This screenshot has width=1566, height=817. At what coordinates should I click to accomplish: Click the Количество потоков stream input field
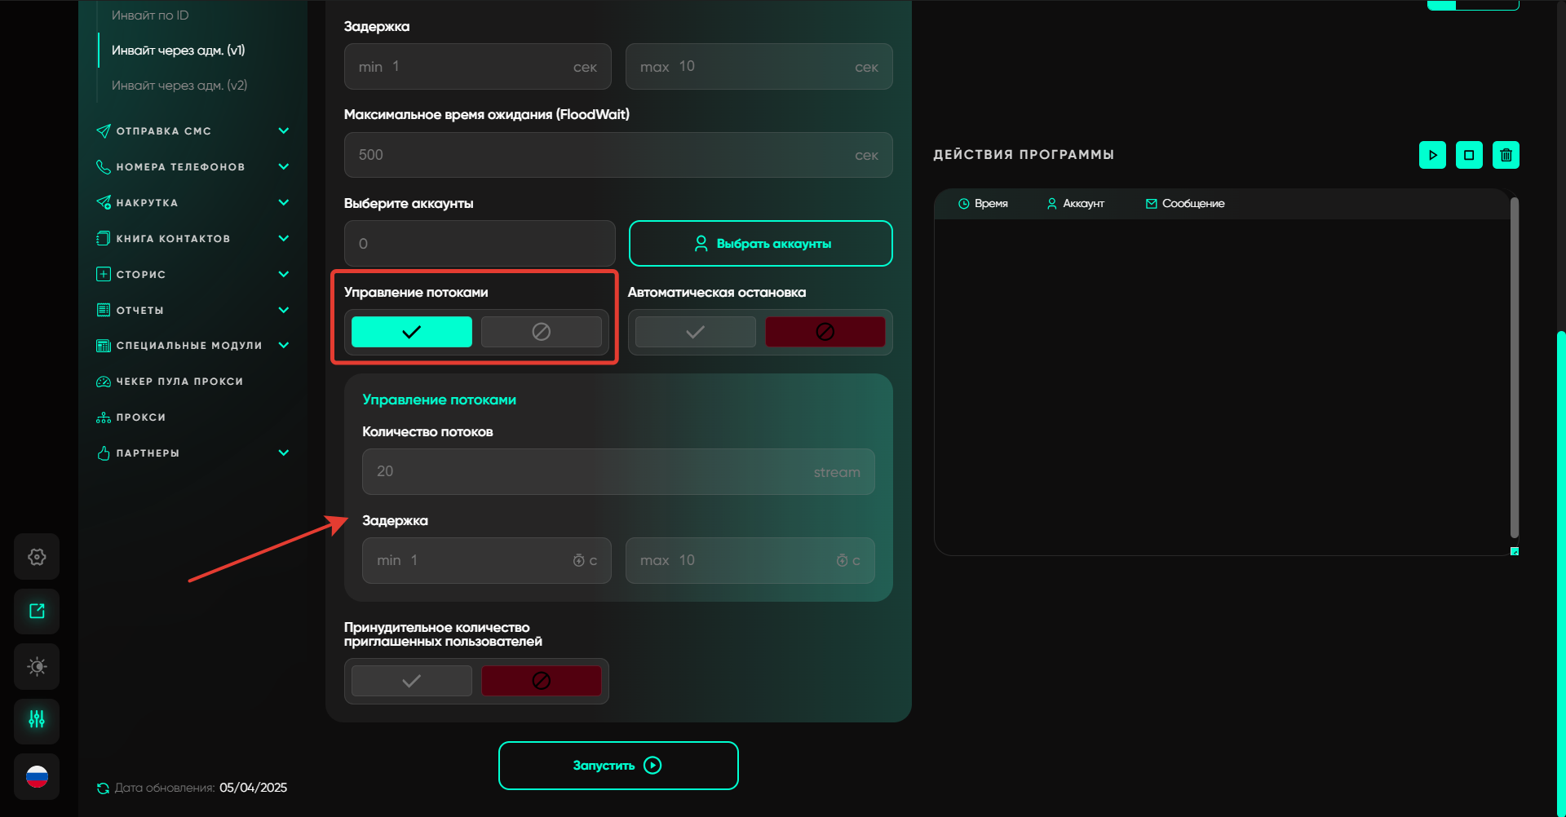point(617,471)
